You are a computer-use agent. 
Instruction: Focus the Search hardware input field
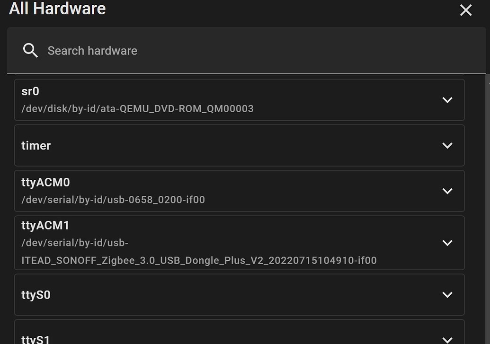246,51
